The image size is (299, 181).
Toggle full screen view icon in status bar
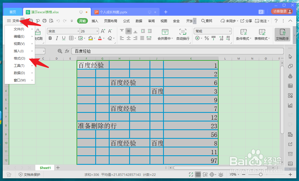click(191, 174)
